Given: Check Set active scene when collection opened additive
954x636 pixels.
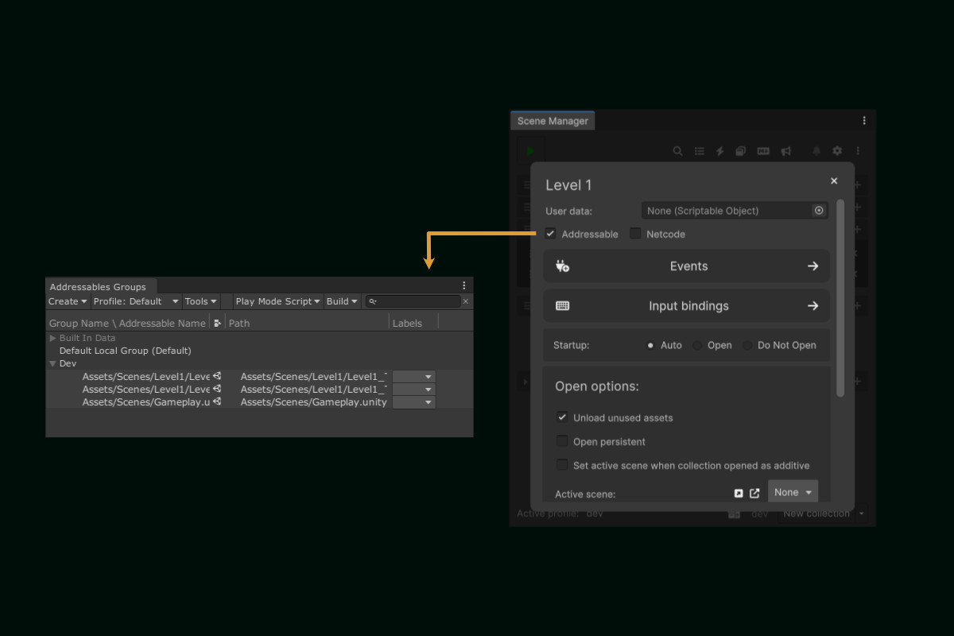Looking at the screenshot, I should click(562, 465).
